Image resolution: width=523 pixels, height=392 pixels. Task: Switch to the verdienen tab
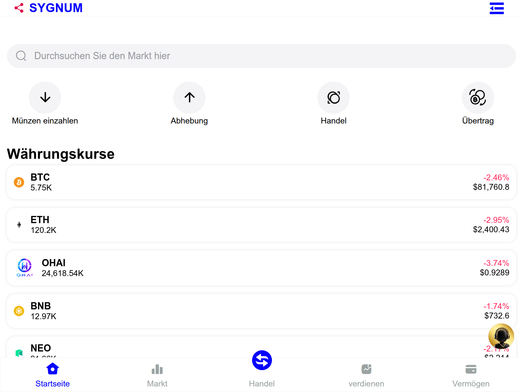(366, 375)
